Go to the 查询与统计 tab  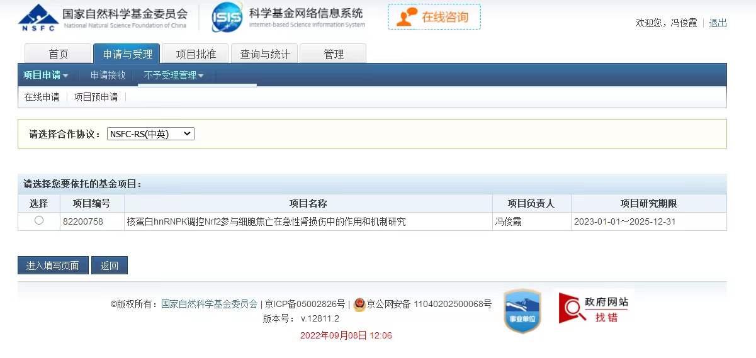point(265,54)
